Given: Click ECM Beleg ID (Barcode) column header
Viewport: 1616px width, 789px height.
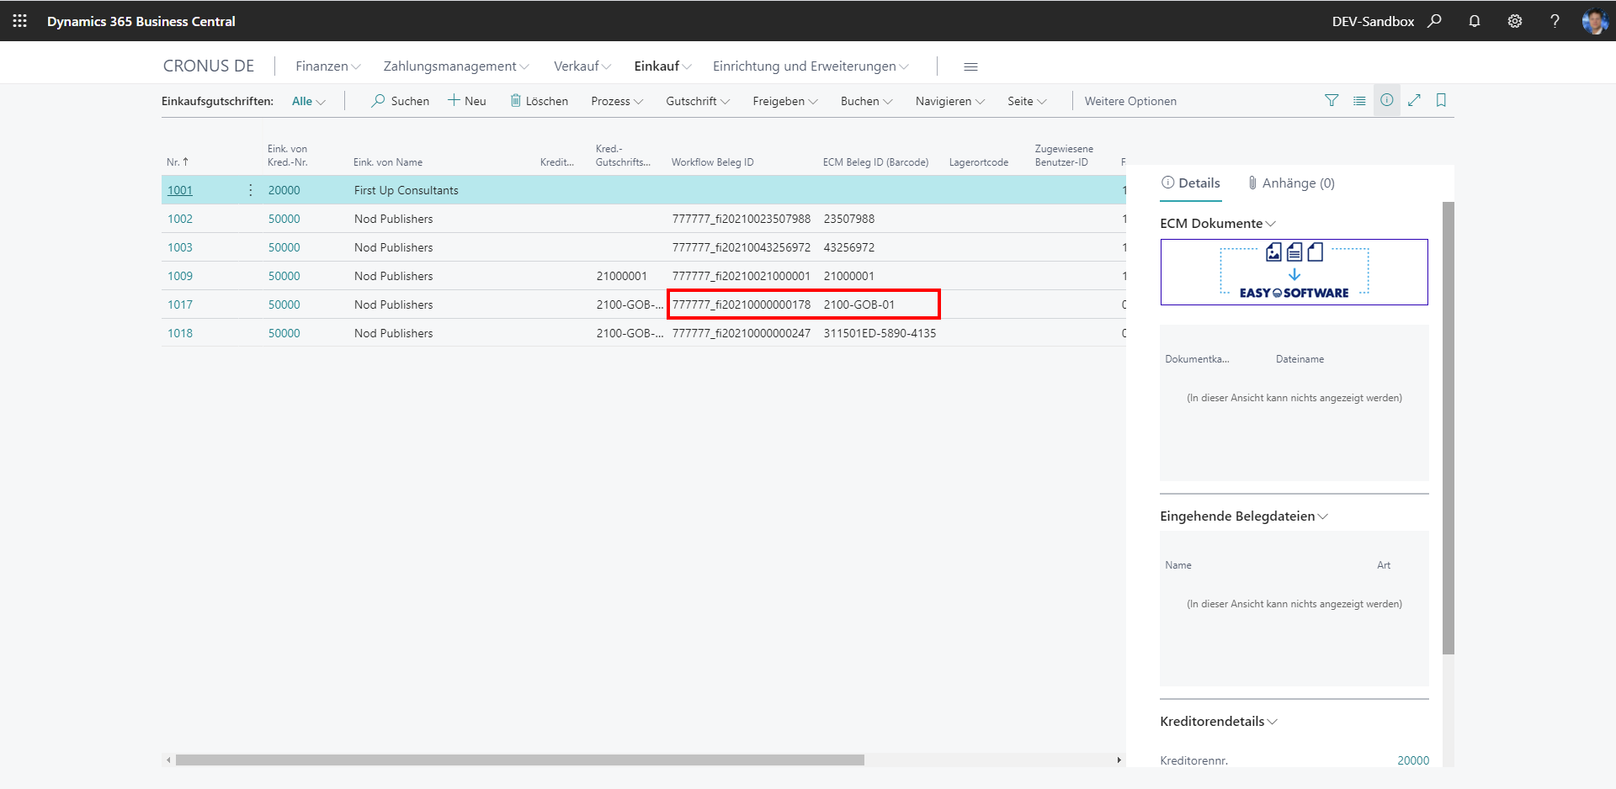Looking at the screenshot, I should (875, 162).
